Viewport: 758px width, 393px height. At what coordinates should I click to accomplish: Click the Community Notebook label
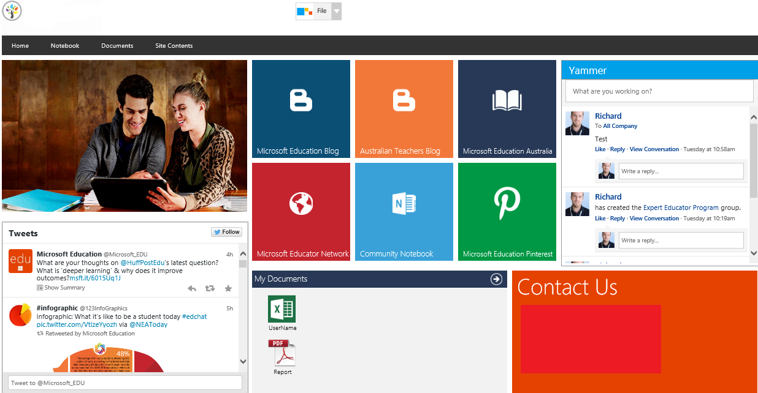click(x=396, y=254)
